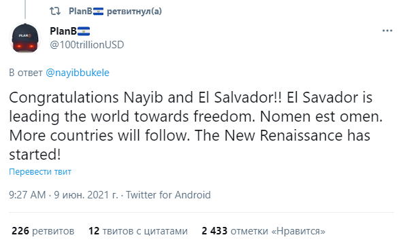This screenshot has width=400, height=248.
Task: Click Перевести твит to translate
Action: coord(40,171)
